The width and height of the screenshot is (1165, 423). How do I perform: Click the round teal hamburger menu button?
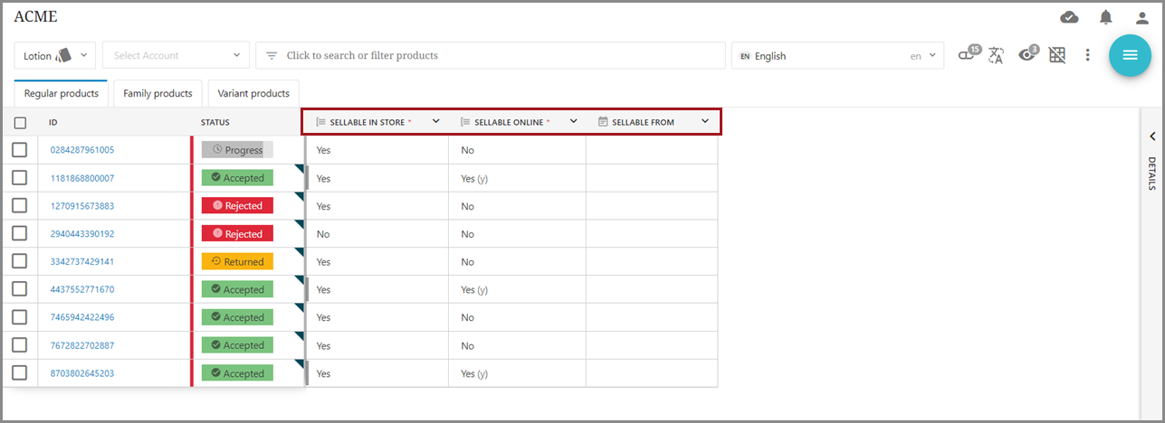tap(1130, 55)
